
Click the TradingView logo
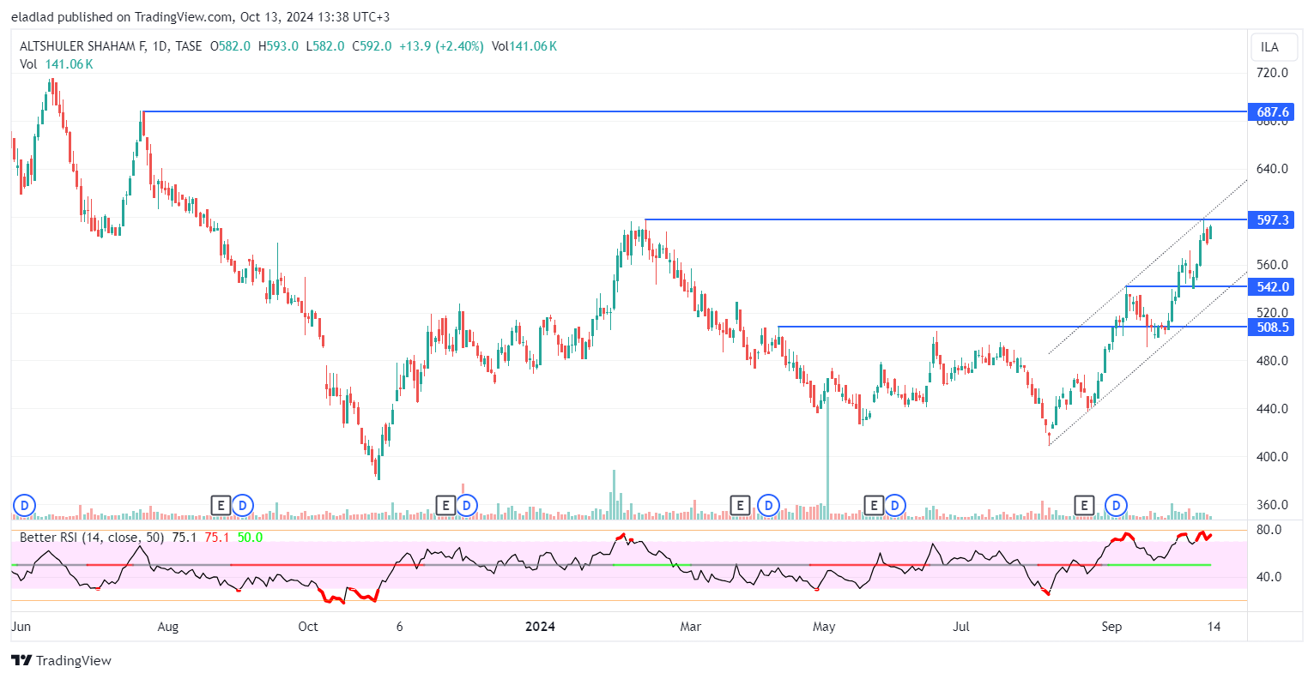tap(61, 660)
